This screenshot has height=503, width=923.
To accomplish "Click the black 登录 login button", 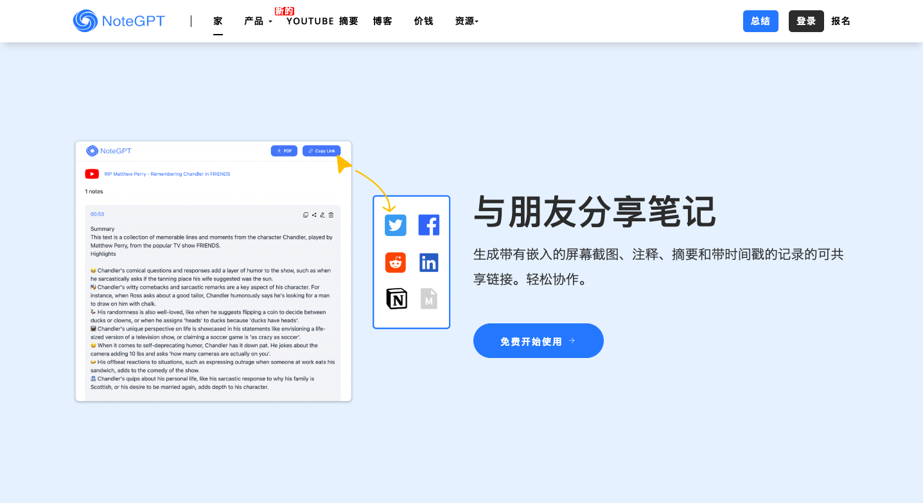I will [x=805, y=21].
